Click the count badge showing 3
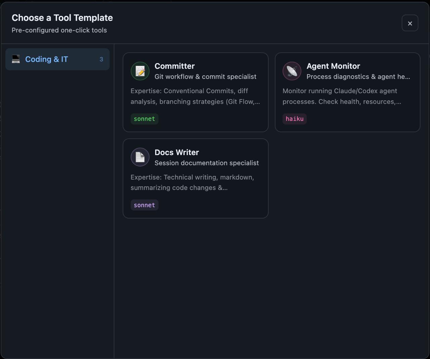The height and width of the screenshot is (359, 430). tap(101, 59)
